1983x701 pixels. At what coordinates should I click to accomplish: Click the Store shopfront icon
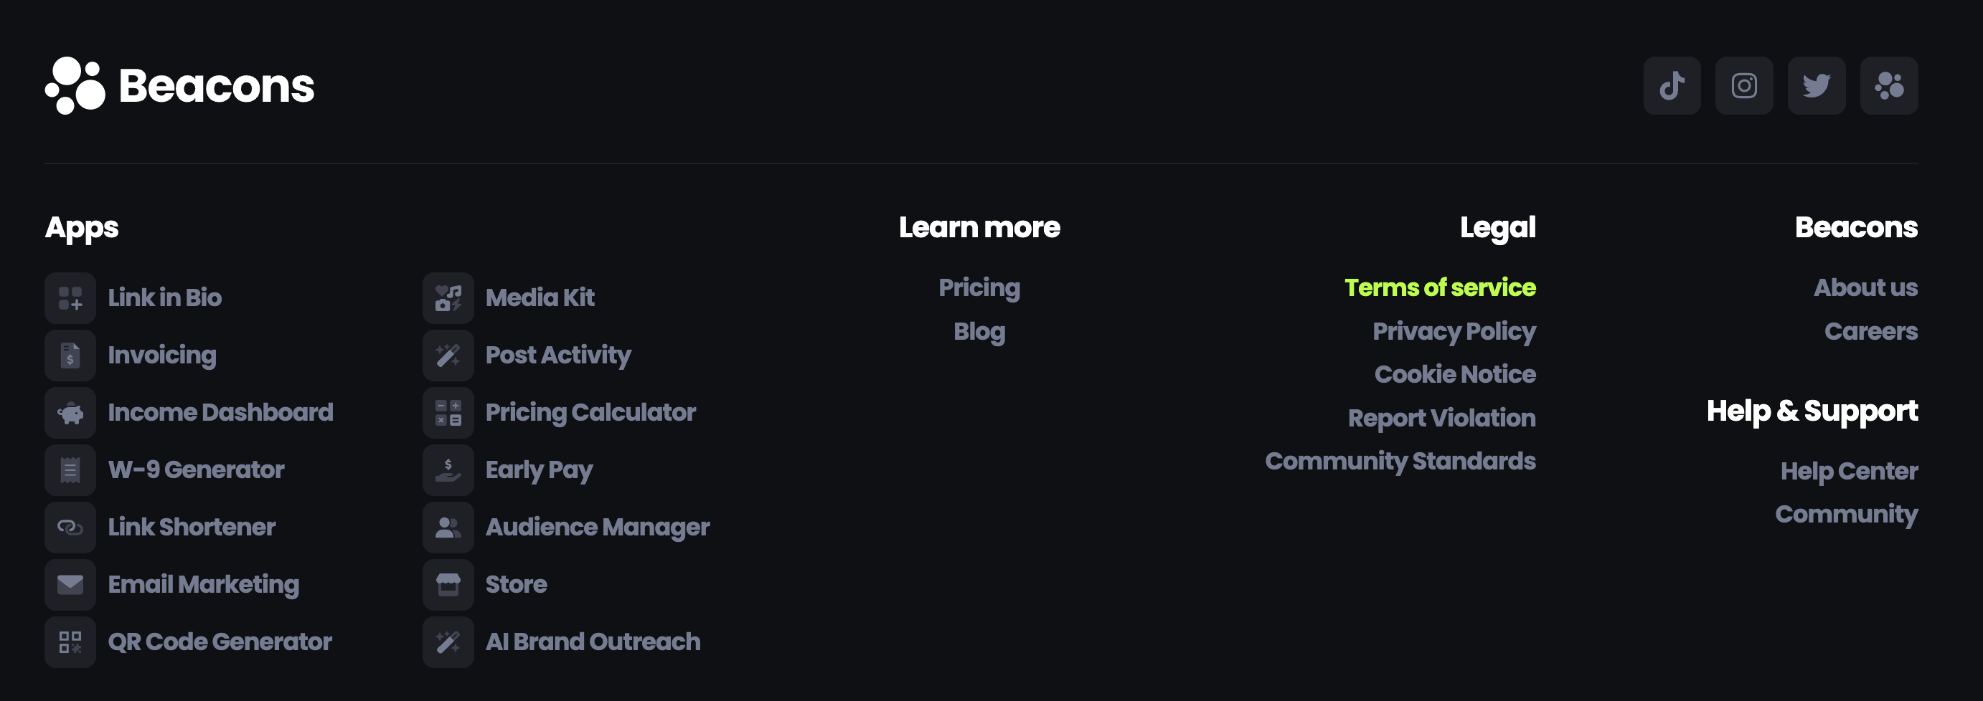click(x=448, y=585)
